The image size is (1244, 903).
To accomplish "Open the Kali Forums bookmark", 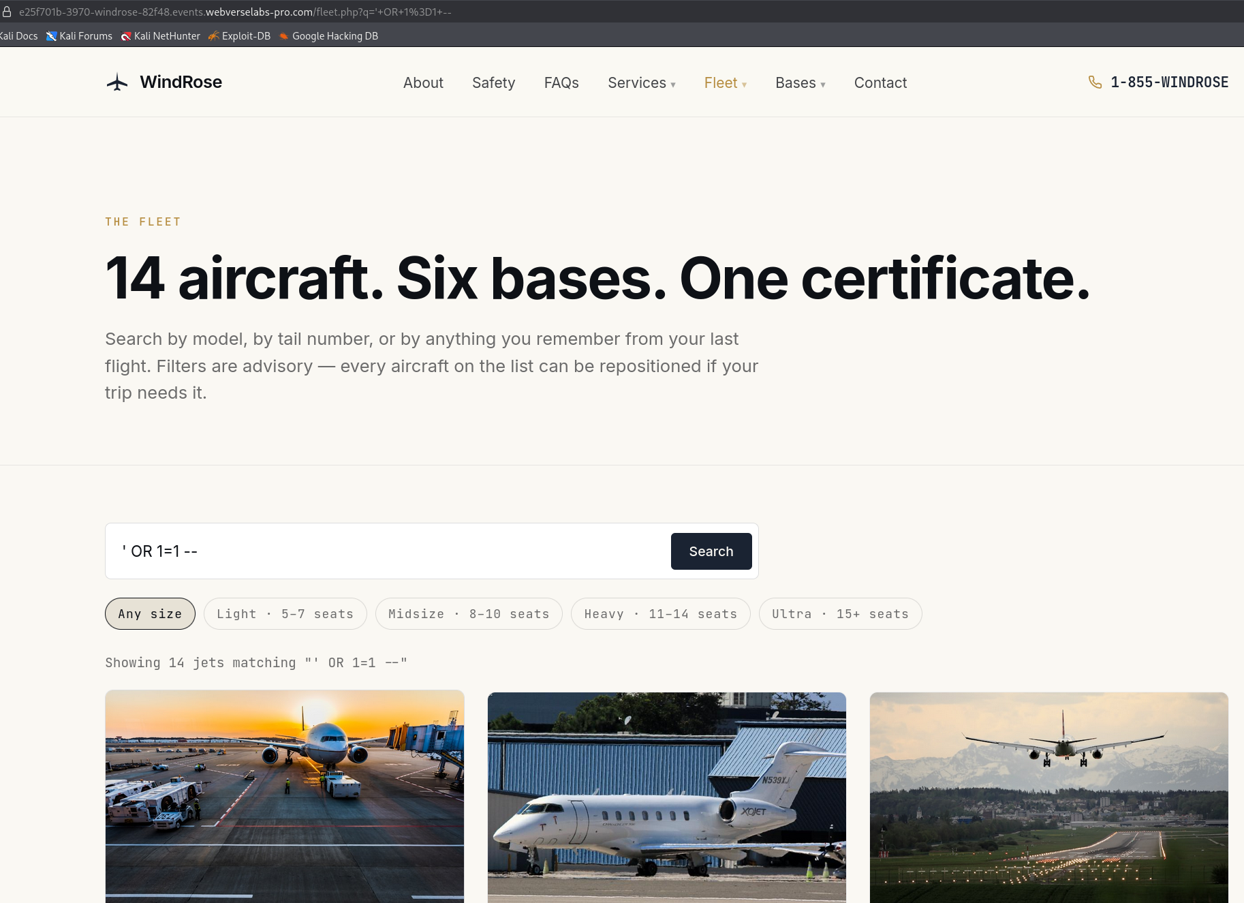I will (x=79, y=36).
